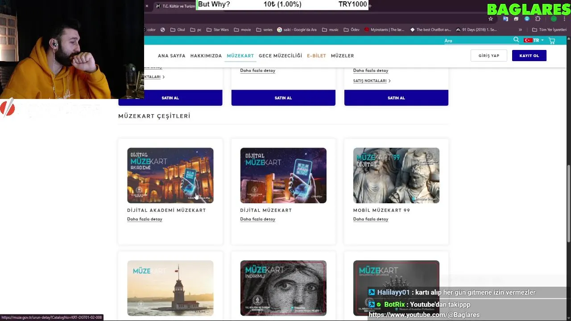Image resolution: width=571 pixels, height=321 pixels.
Task: Go to the ANA SAYFA menu item
Action: (x=171, y=56)
